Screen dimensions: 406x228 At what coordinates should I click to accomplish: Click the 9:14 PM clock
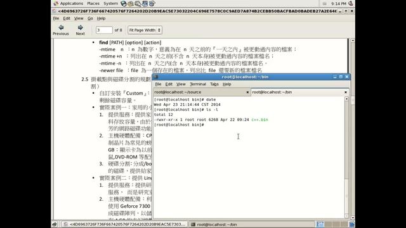[x=338, y=4]
